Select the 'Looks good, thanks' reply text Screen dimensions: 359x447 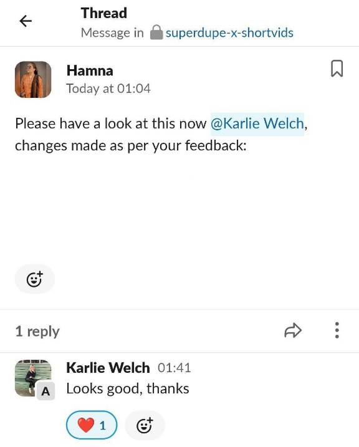tap(128, 389)
